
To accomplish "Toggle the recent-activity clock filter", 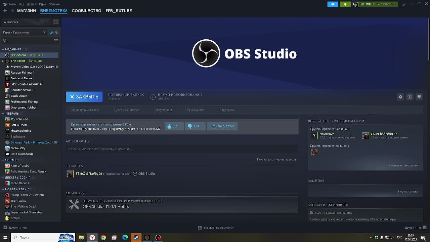I will (51, 32).
